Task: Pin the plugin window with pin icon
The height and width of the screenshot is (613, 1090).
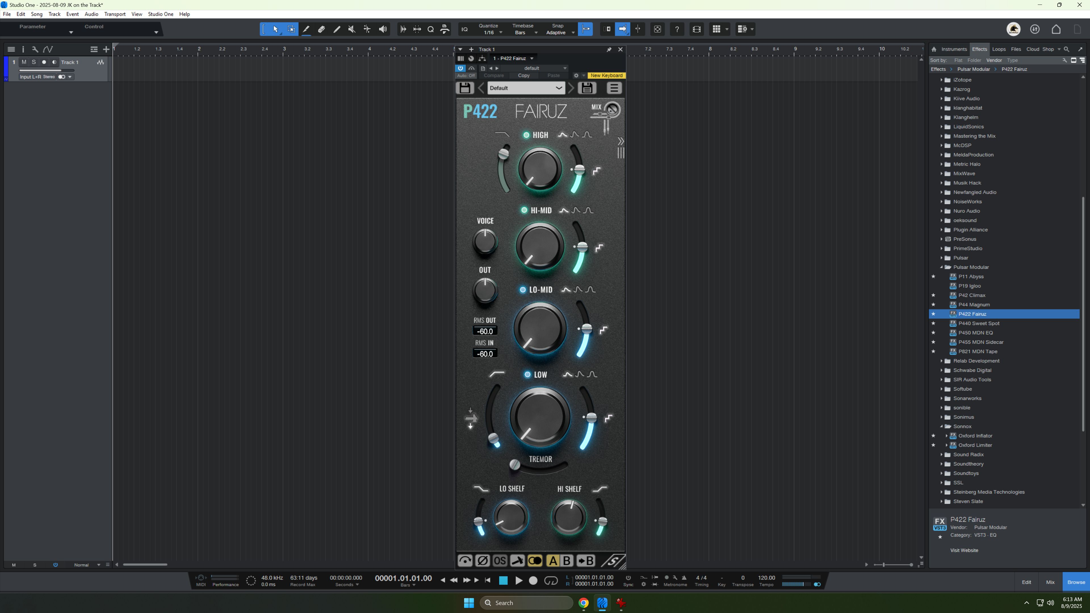Action: (x=609, y=49)
